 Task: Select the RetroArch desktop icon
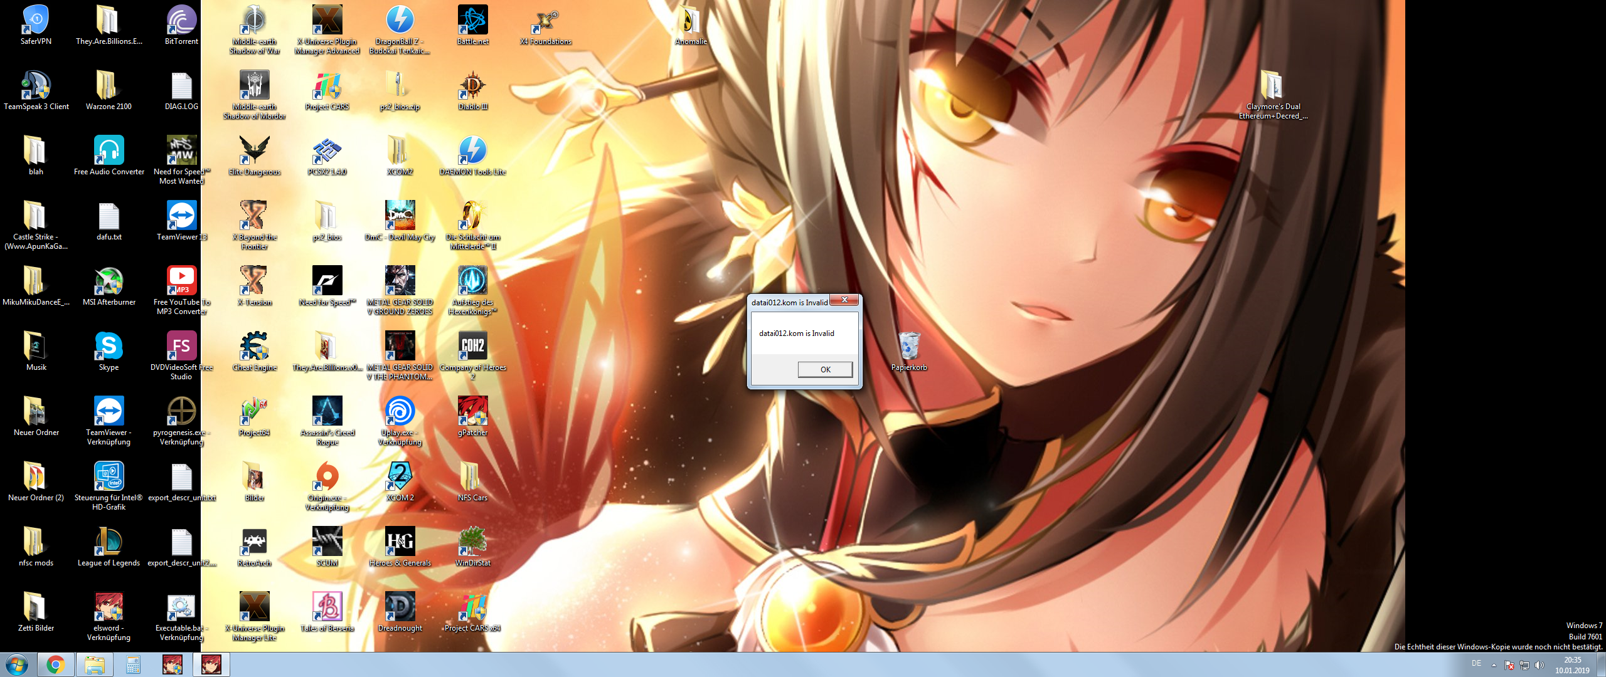254,547
